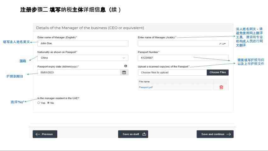Open the Passport.pdf file link
This screenshot has height=151, width=268.
point(145,87)
